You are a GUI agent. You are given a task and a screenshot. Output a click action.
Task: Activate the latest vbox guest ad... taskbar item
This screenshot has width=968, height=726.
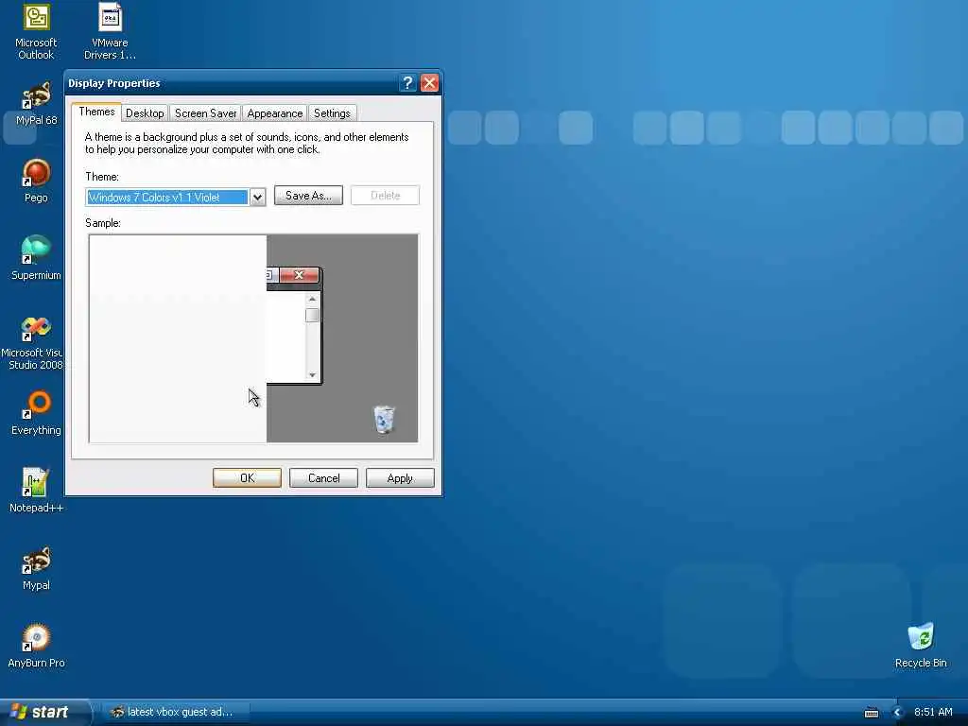176,713
